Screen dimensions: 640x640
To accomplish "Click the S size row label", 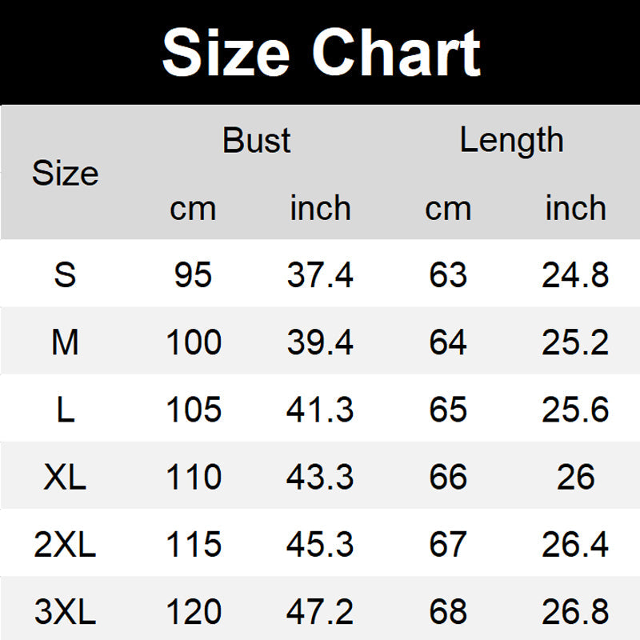I will coord(65,274).
